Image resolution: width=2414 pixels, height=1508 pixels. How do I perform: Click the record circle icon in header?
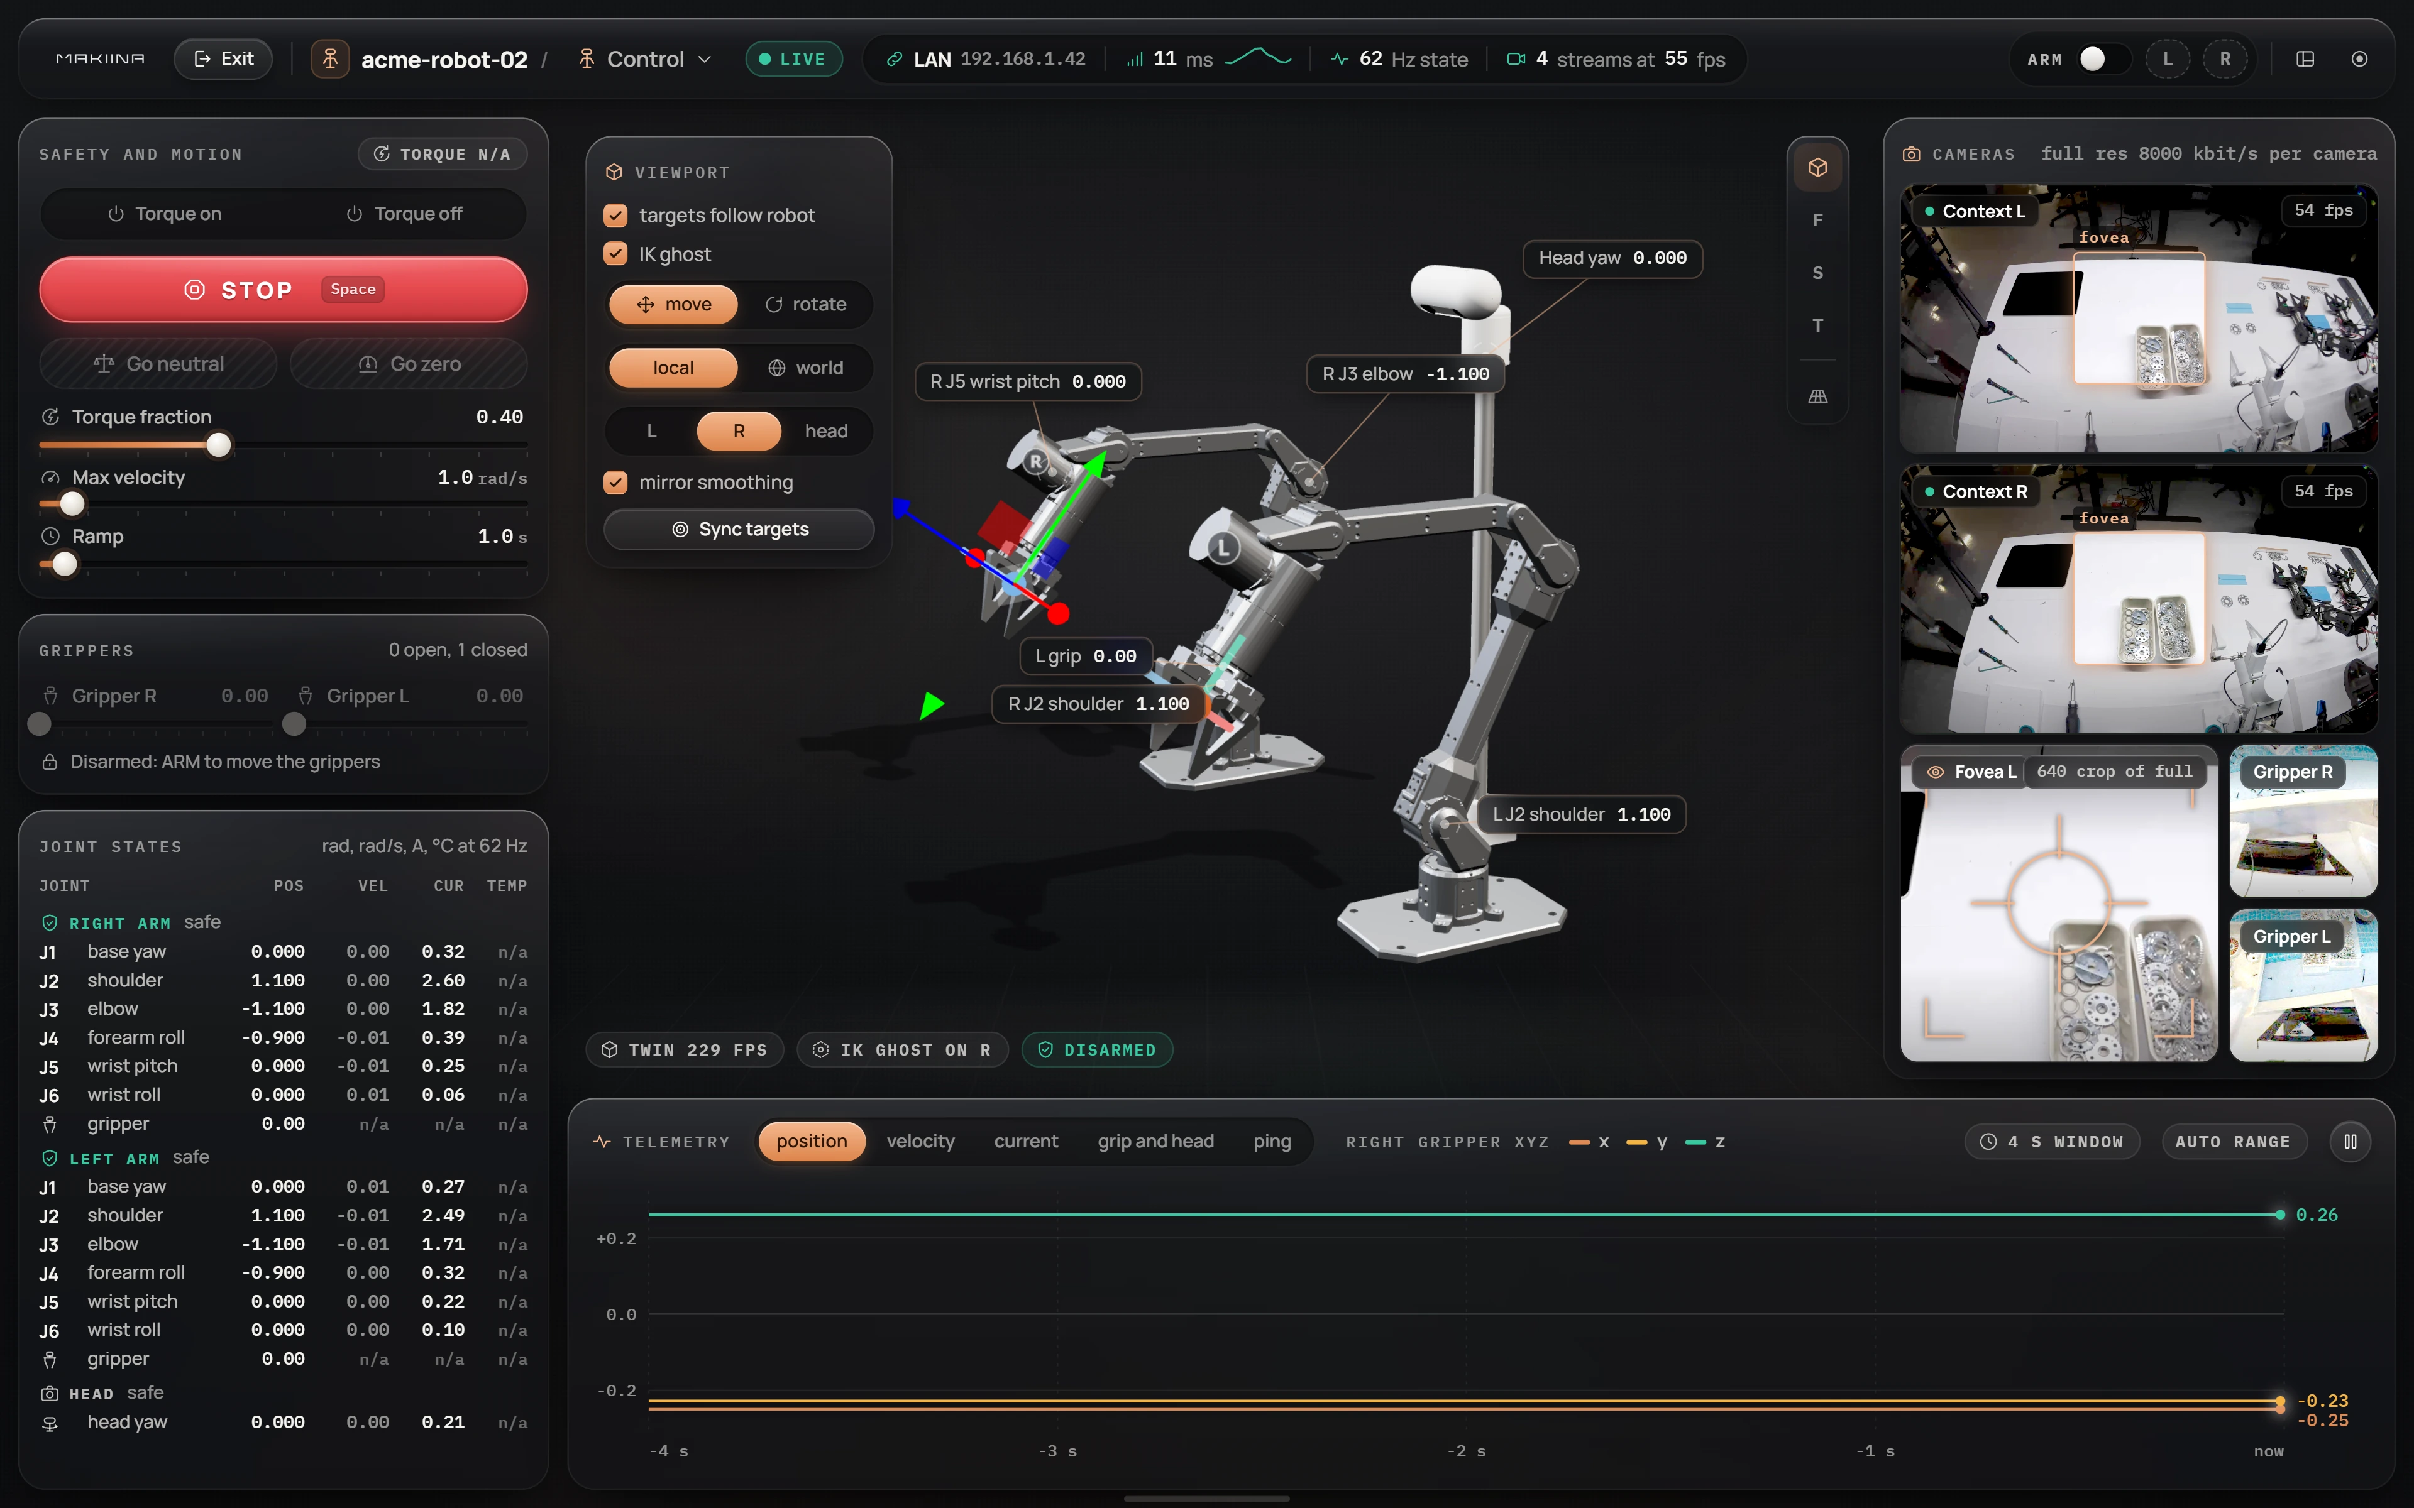2359,59
